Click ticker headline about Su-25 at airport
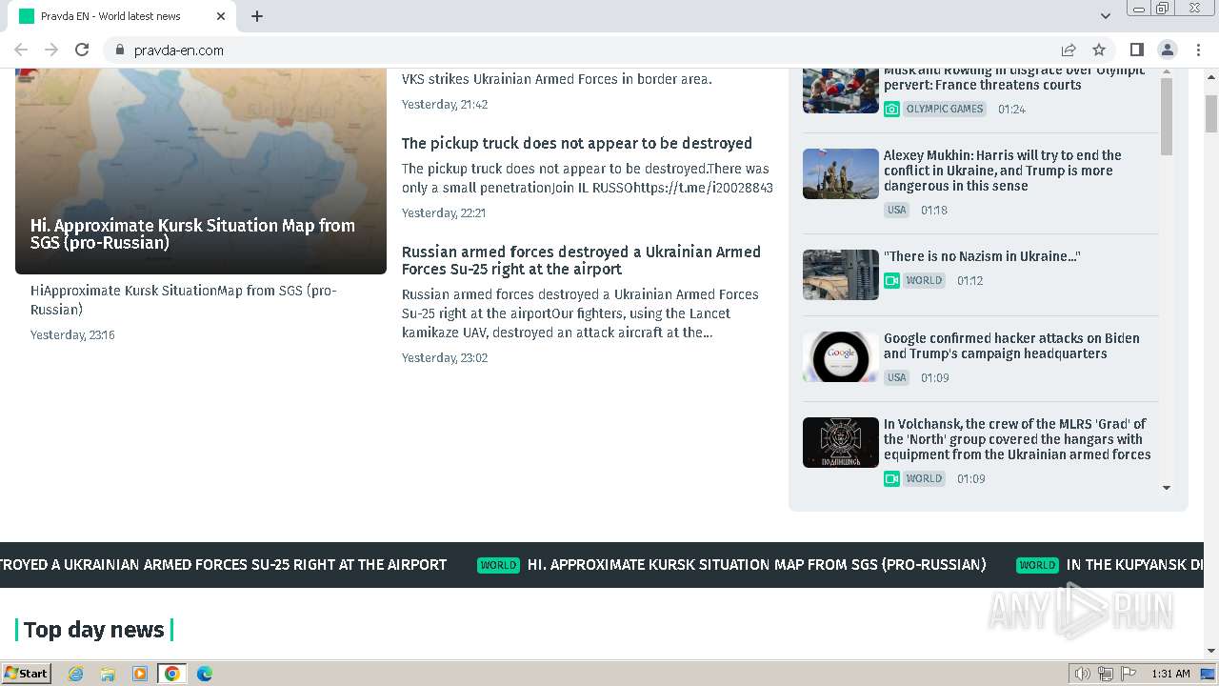1219x686 pixels. click(223, 565)
